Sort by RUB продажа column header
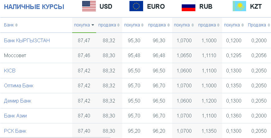This screenshot has width=271, height=138. pos(209,25)
